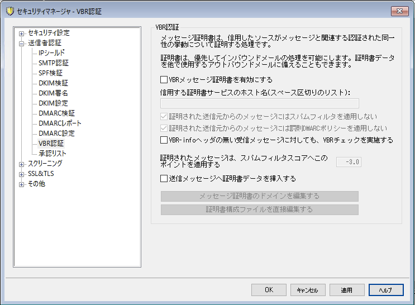Open the DMARC検証 page
Screen dimensions: 415x305
(x=56, y=113)
